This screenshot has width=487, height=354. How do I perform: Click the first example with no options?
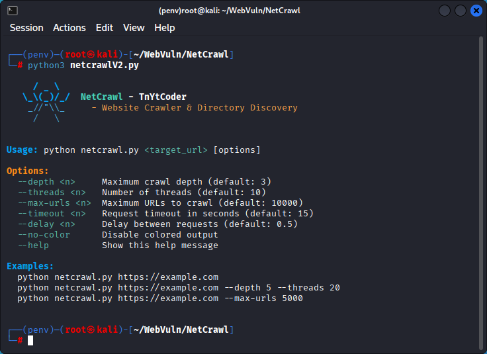point(118,277)
